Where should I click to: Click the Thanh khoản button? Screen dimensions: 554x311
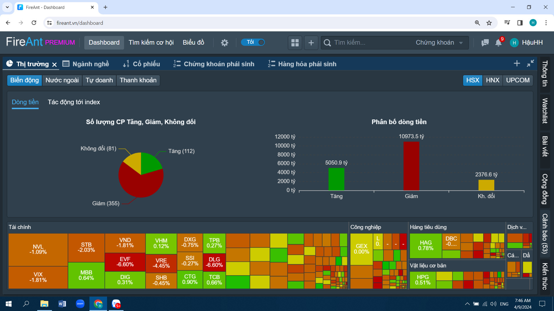pos(138,80)
